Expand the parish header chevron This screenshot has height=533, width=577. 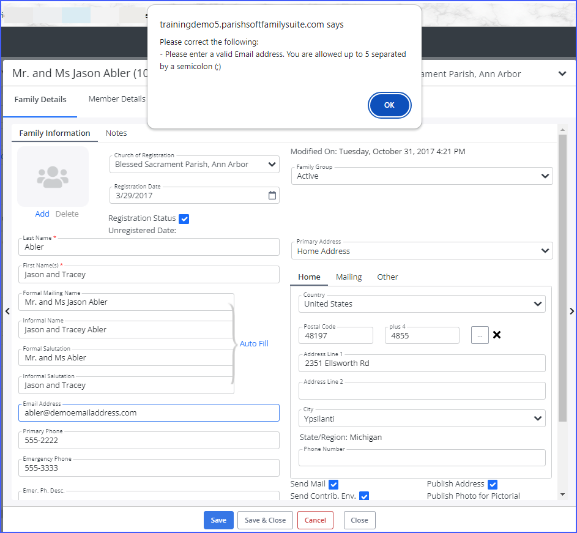(562, 73)
